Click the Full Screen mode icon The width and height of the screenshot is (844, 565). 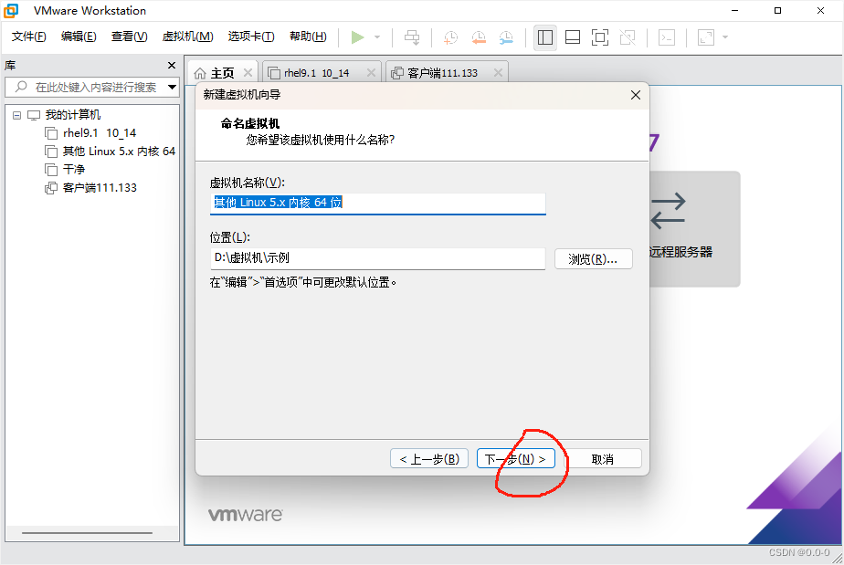[599, 37]
